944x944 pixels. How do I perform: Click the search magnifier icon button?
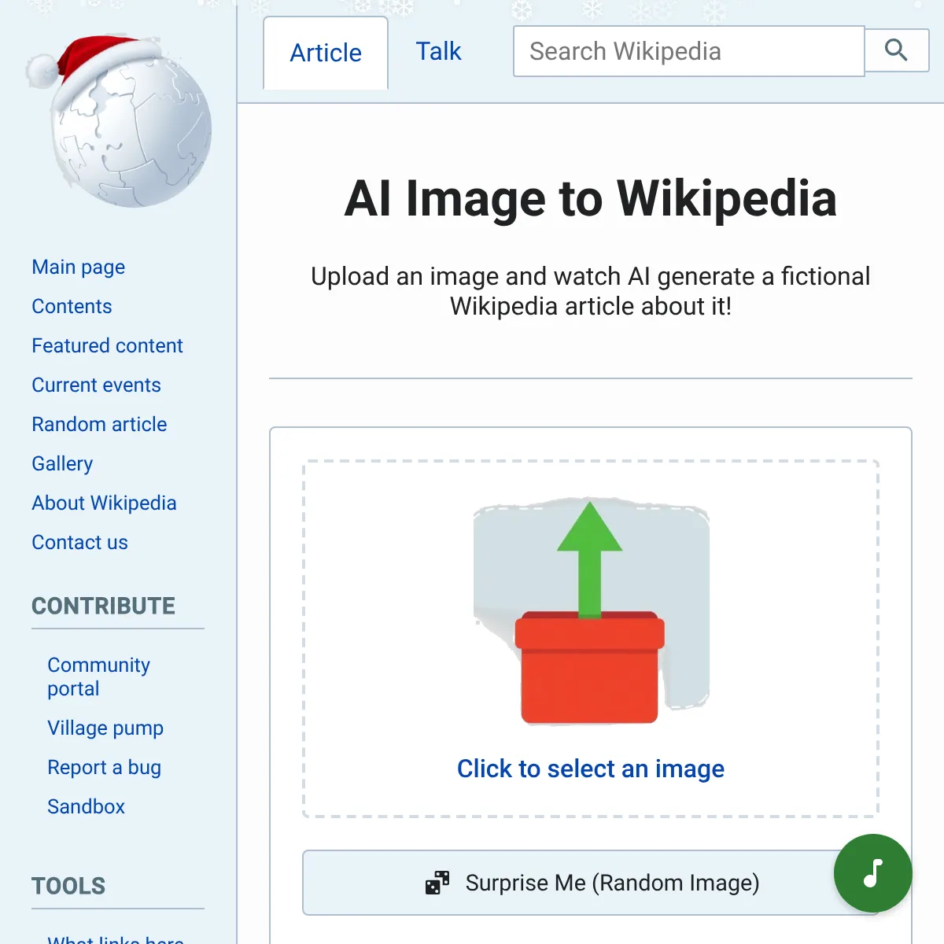point(897,50)
